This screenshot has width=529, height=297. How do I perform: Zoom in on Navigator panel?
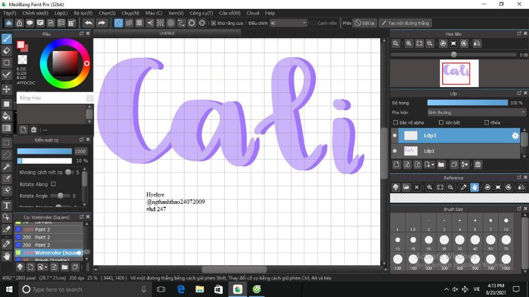click(x=409, y=43)
